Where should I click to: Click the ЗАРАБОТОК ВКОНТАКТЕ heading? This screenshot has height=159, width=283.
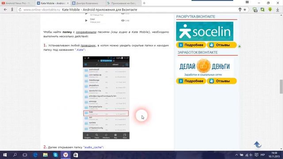pyautogui.click(x=198, y=53)
